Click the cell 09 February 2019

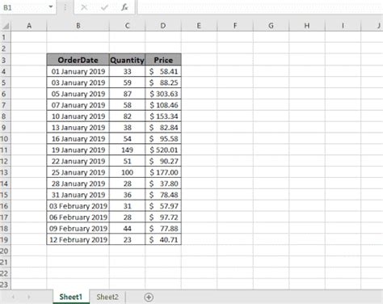point(78,229)
